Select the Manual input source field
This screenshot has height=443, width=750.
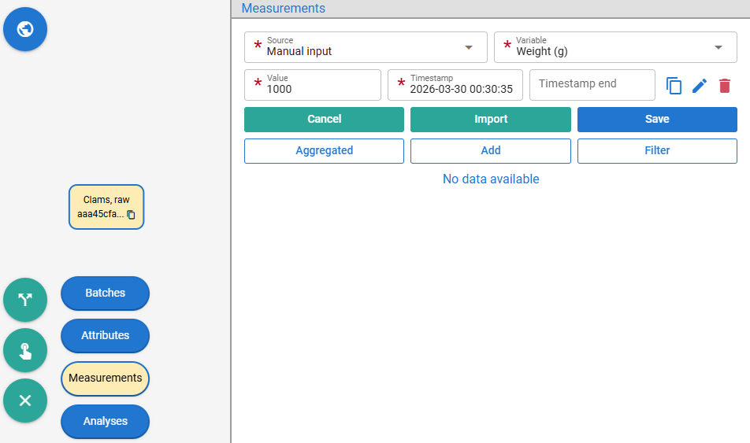click(x=366, y=47)
